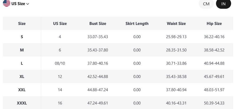This screenshot has width=242, height=109.
Task: Select the XL size row label
Action: 22,77
